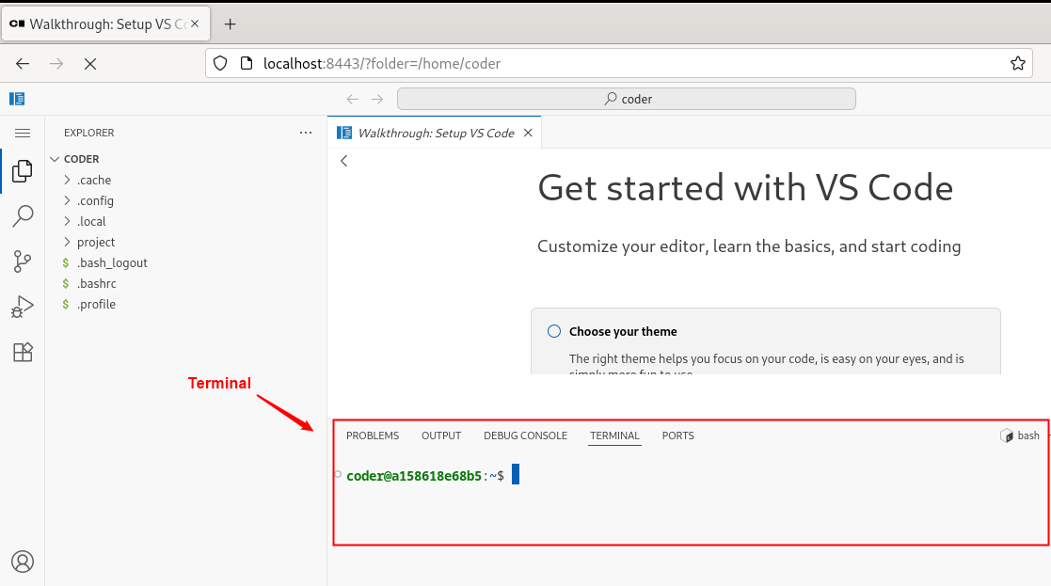
Task: Open Explorer more actions ellipsis
Action: 306,133
